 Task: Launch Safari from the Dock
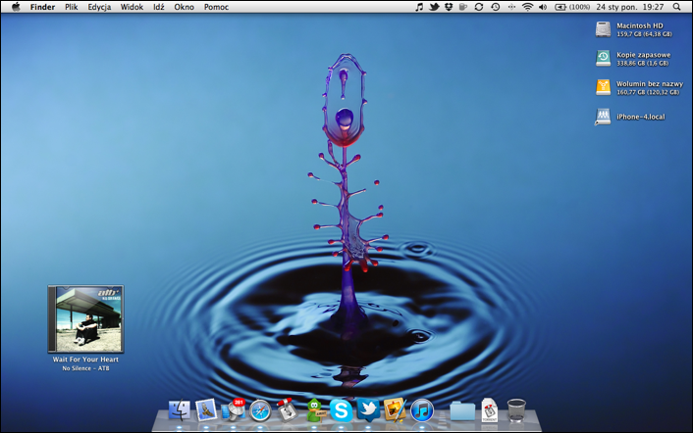pos(260,410)
